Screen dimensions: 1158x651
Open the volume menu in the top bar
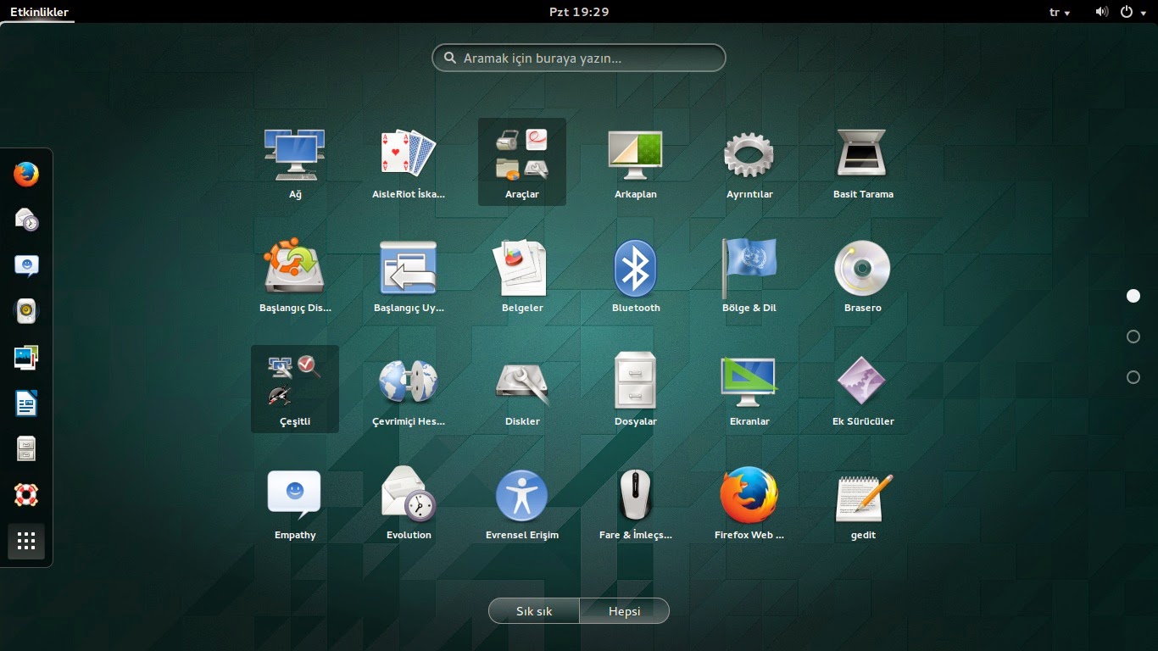pos(1102,12)
